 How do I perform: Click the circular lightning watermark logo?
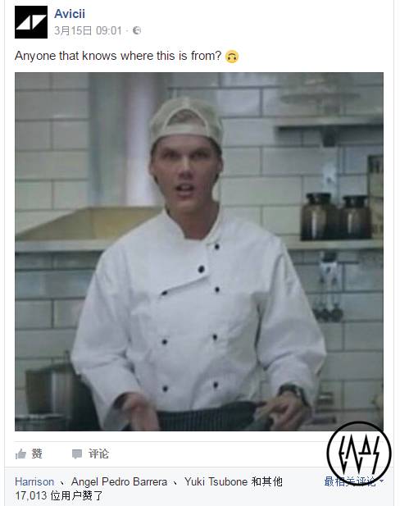(359, 454)
